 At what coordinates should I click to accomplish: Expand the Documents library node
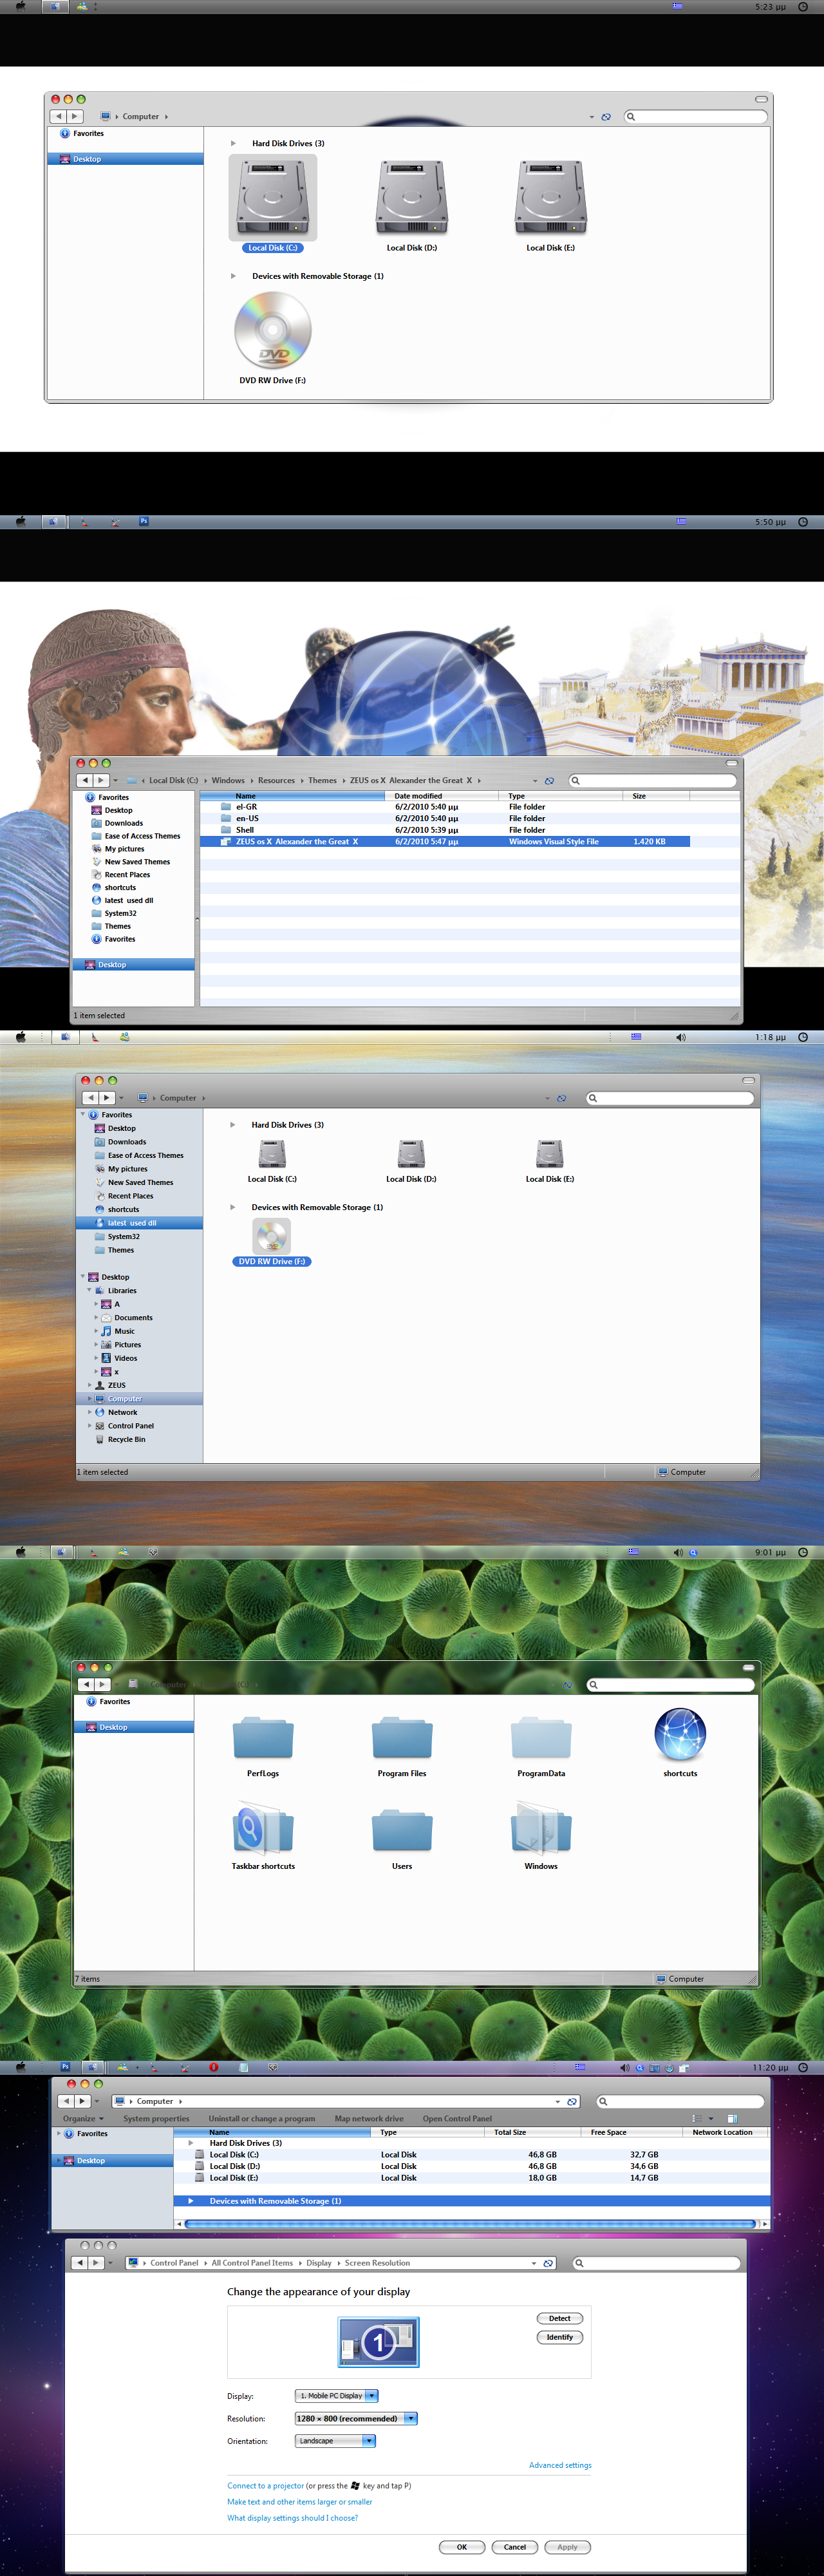pos(96,1318)
